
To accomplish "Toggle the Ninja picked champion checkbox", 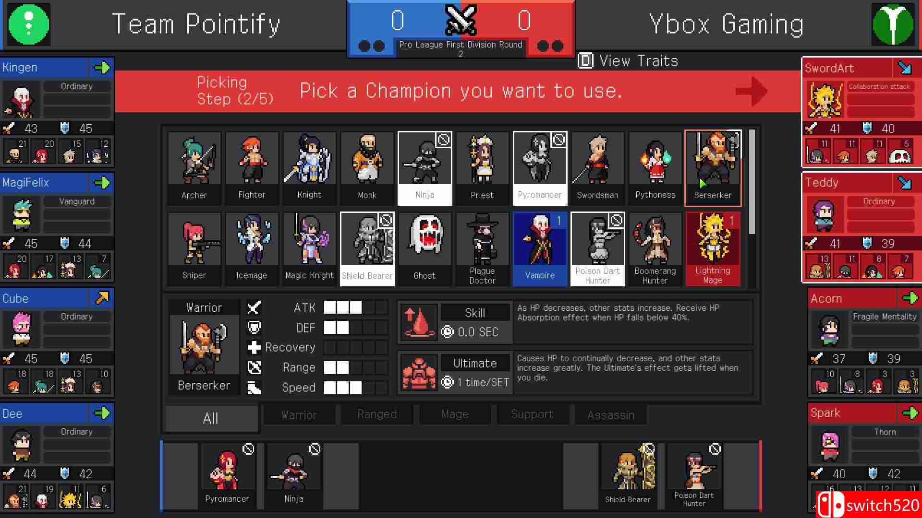I will [314, 450].
